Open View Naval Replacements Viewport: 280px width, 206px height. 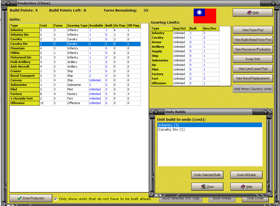click(253, 78)
